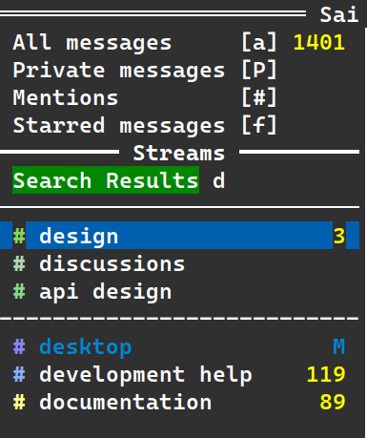
Task: Open Private messages view
Action: pos(179,70)
